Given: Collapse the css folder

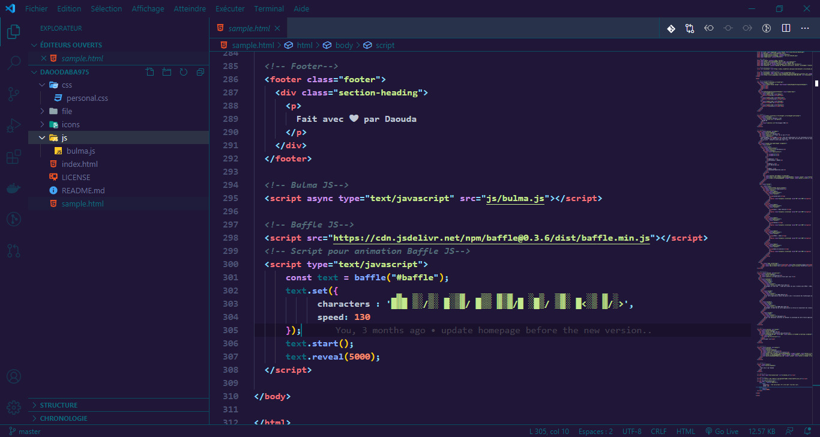Looking at the screenshot, I should pos(119,85).
